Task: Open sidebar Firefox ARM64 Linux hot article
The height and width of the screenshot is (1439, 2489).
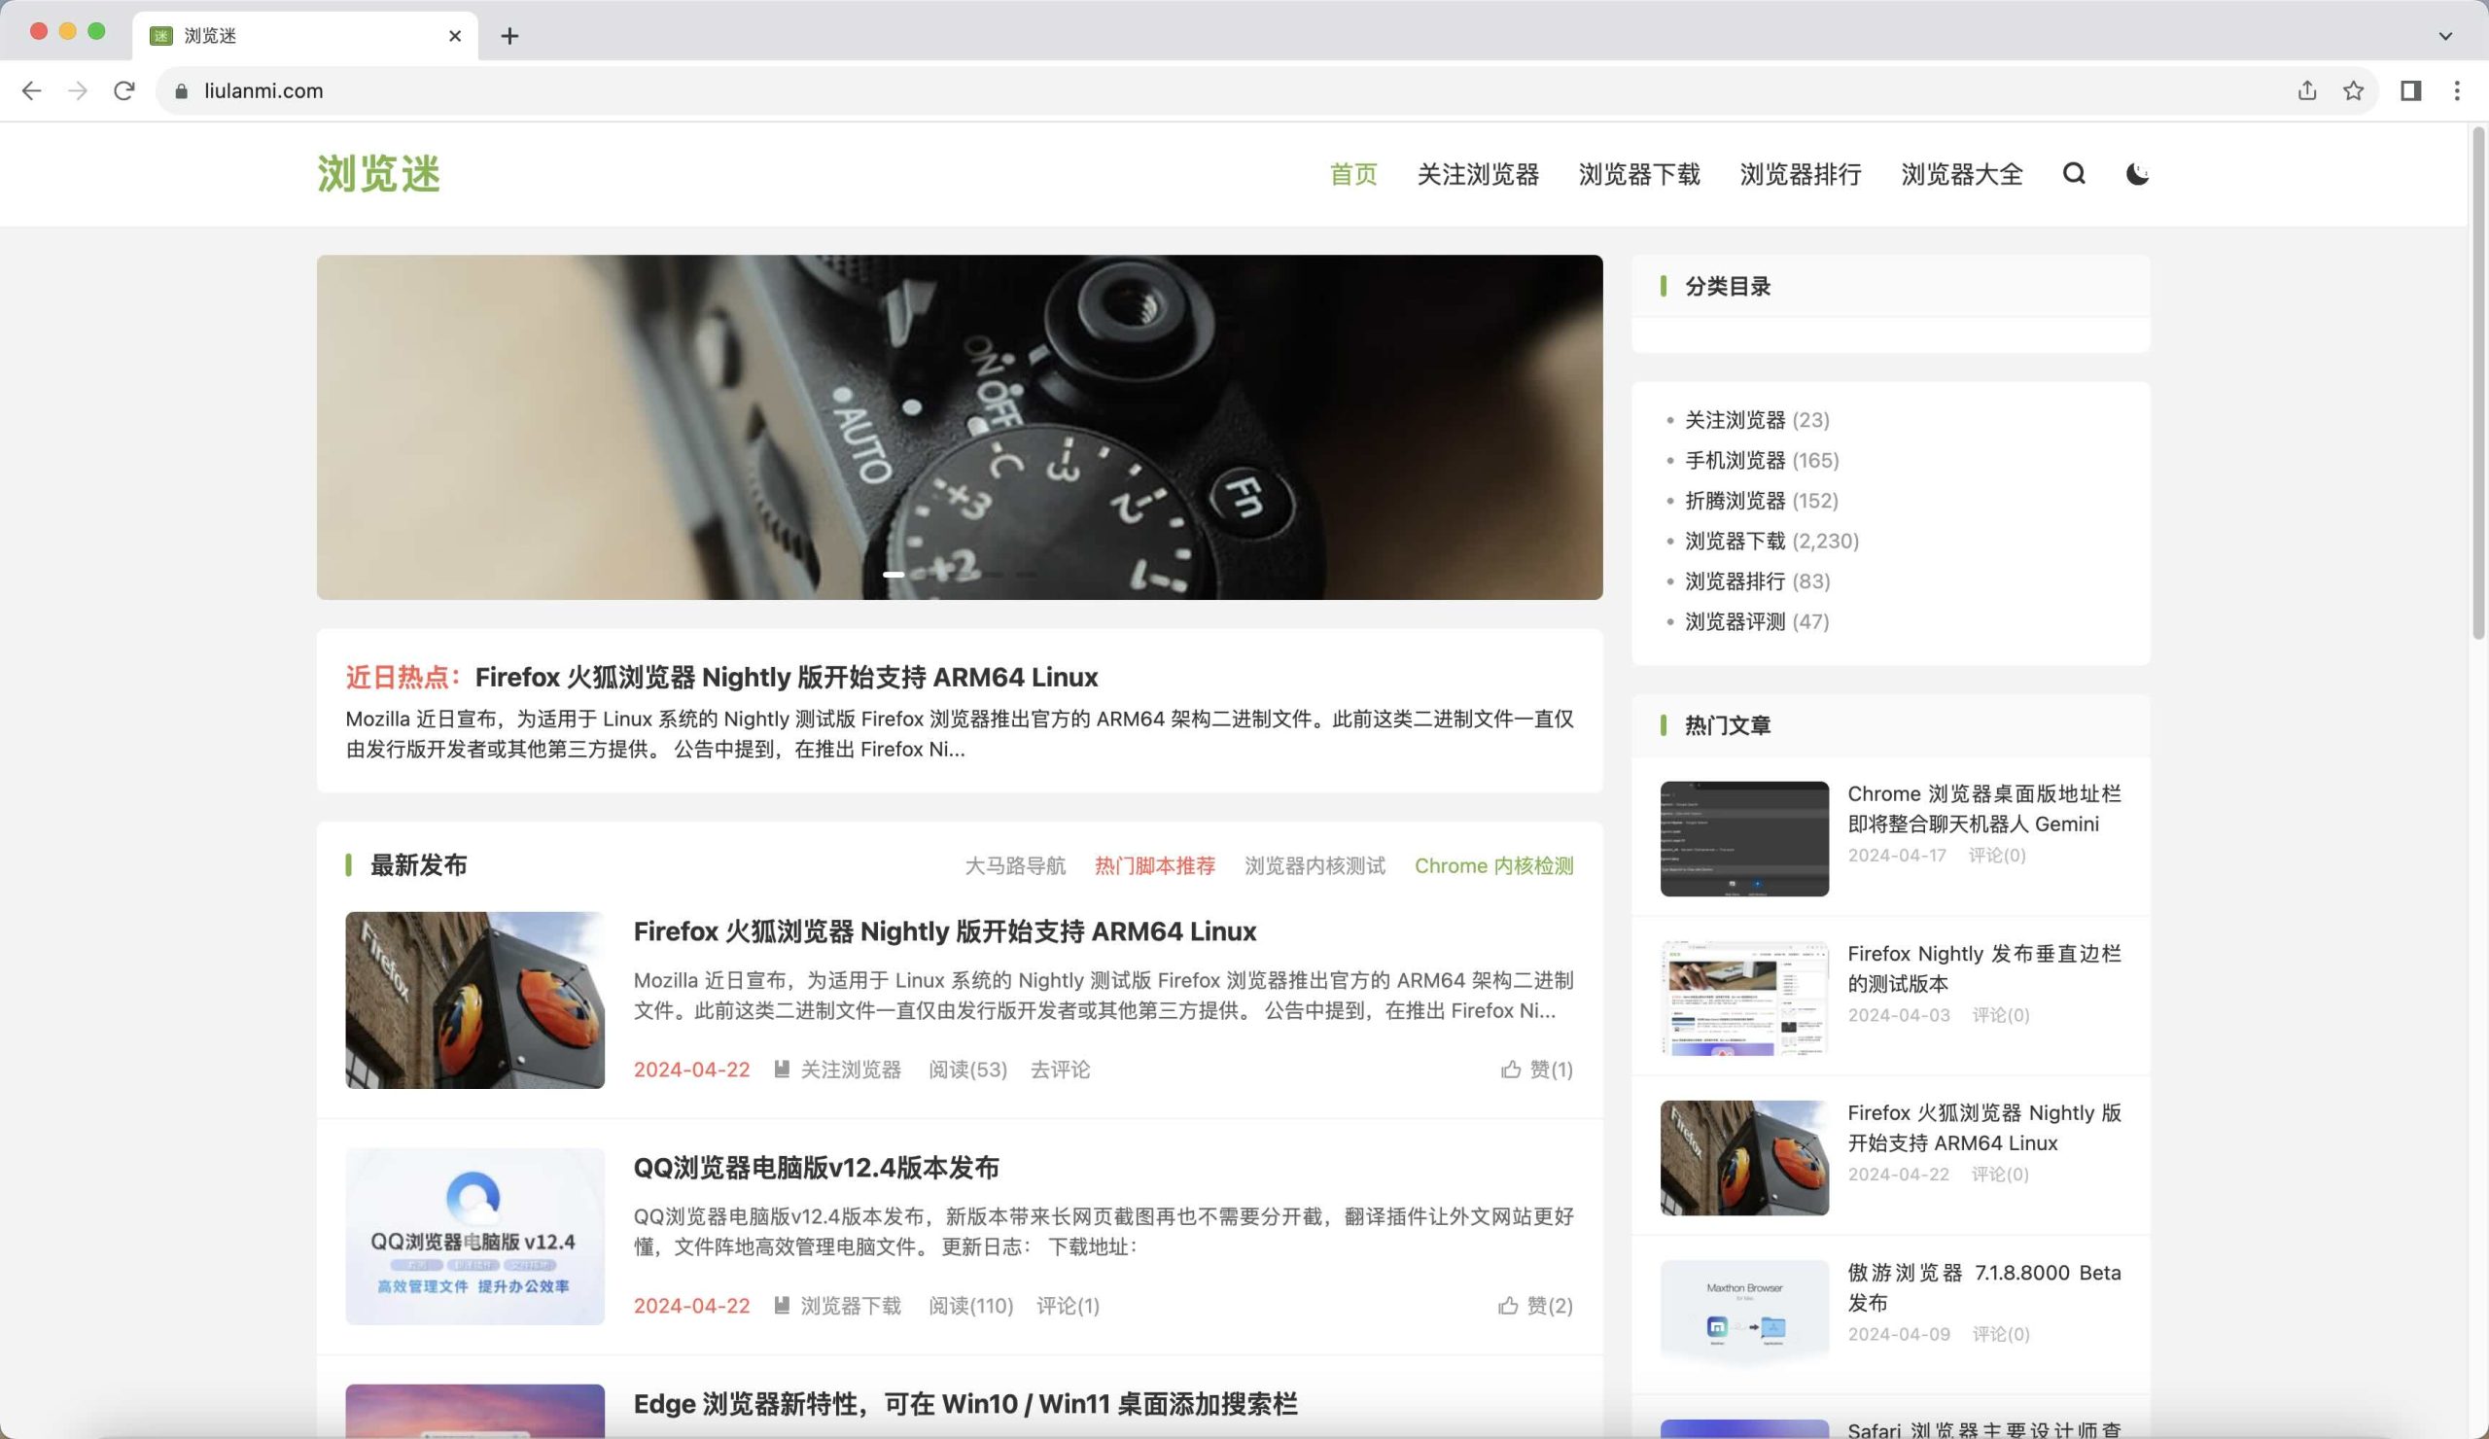Action: [x=1984, y=1128]
